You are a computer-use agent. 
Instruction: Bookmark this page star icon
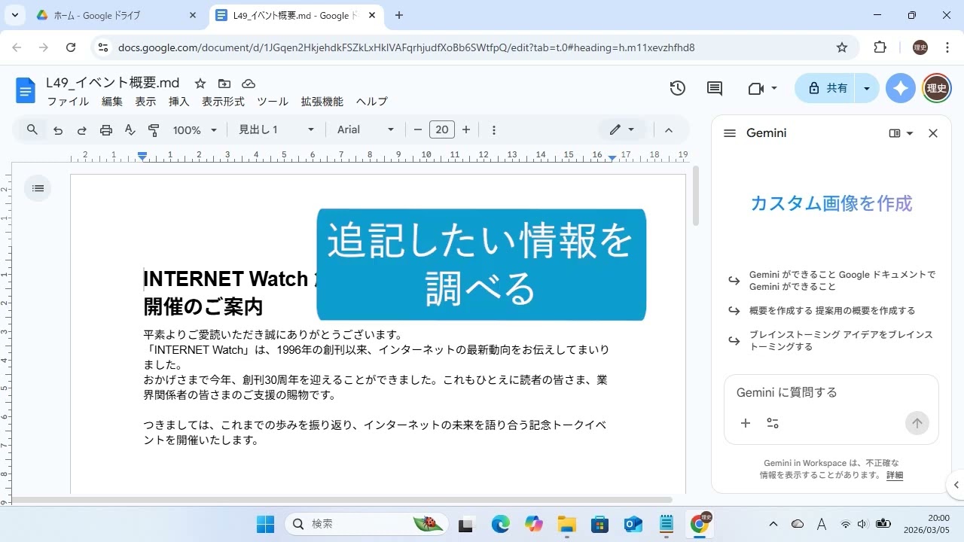coord(842,47)
